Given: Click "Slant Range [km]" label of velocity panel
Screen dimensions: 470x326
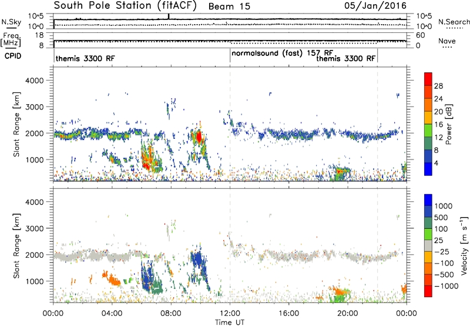Looking at the screenshot, I should (x=16, y=245).
